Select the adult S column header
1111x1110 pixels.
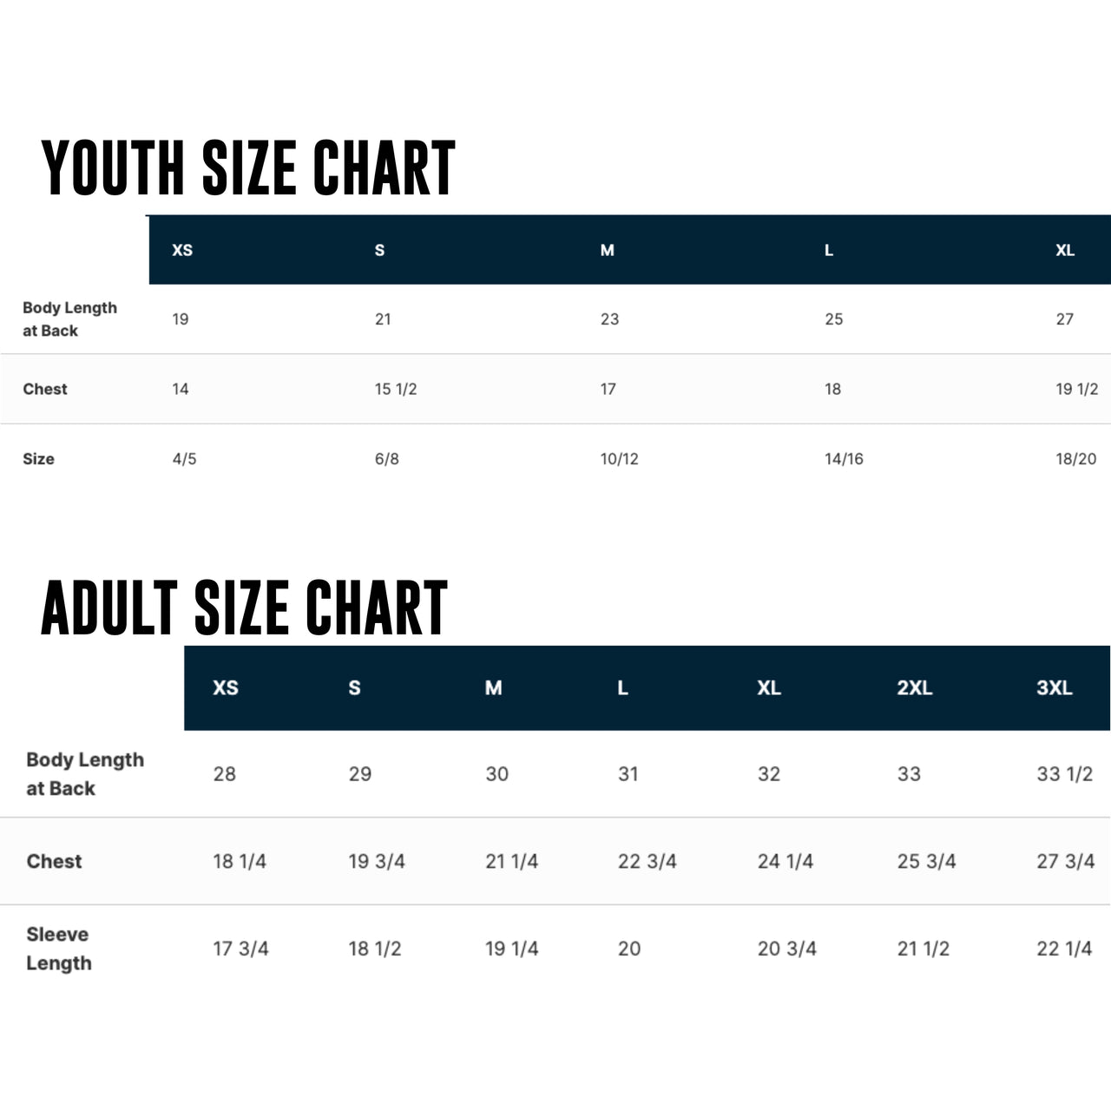(354, 687)
